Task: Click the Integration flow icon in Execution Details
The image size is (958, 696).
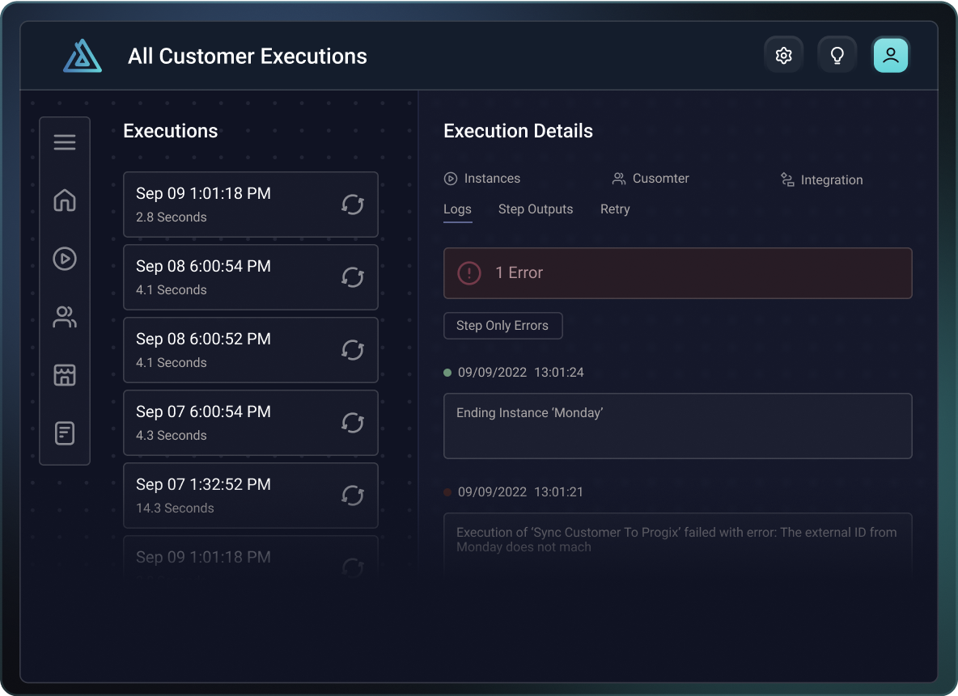Action: 786,179
